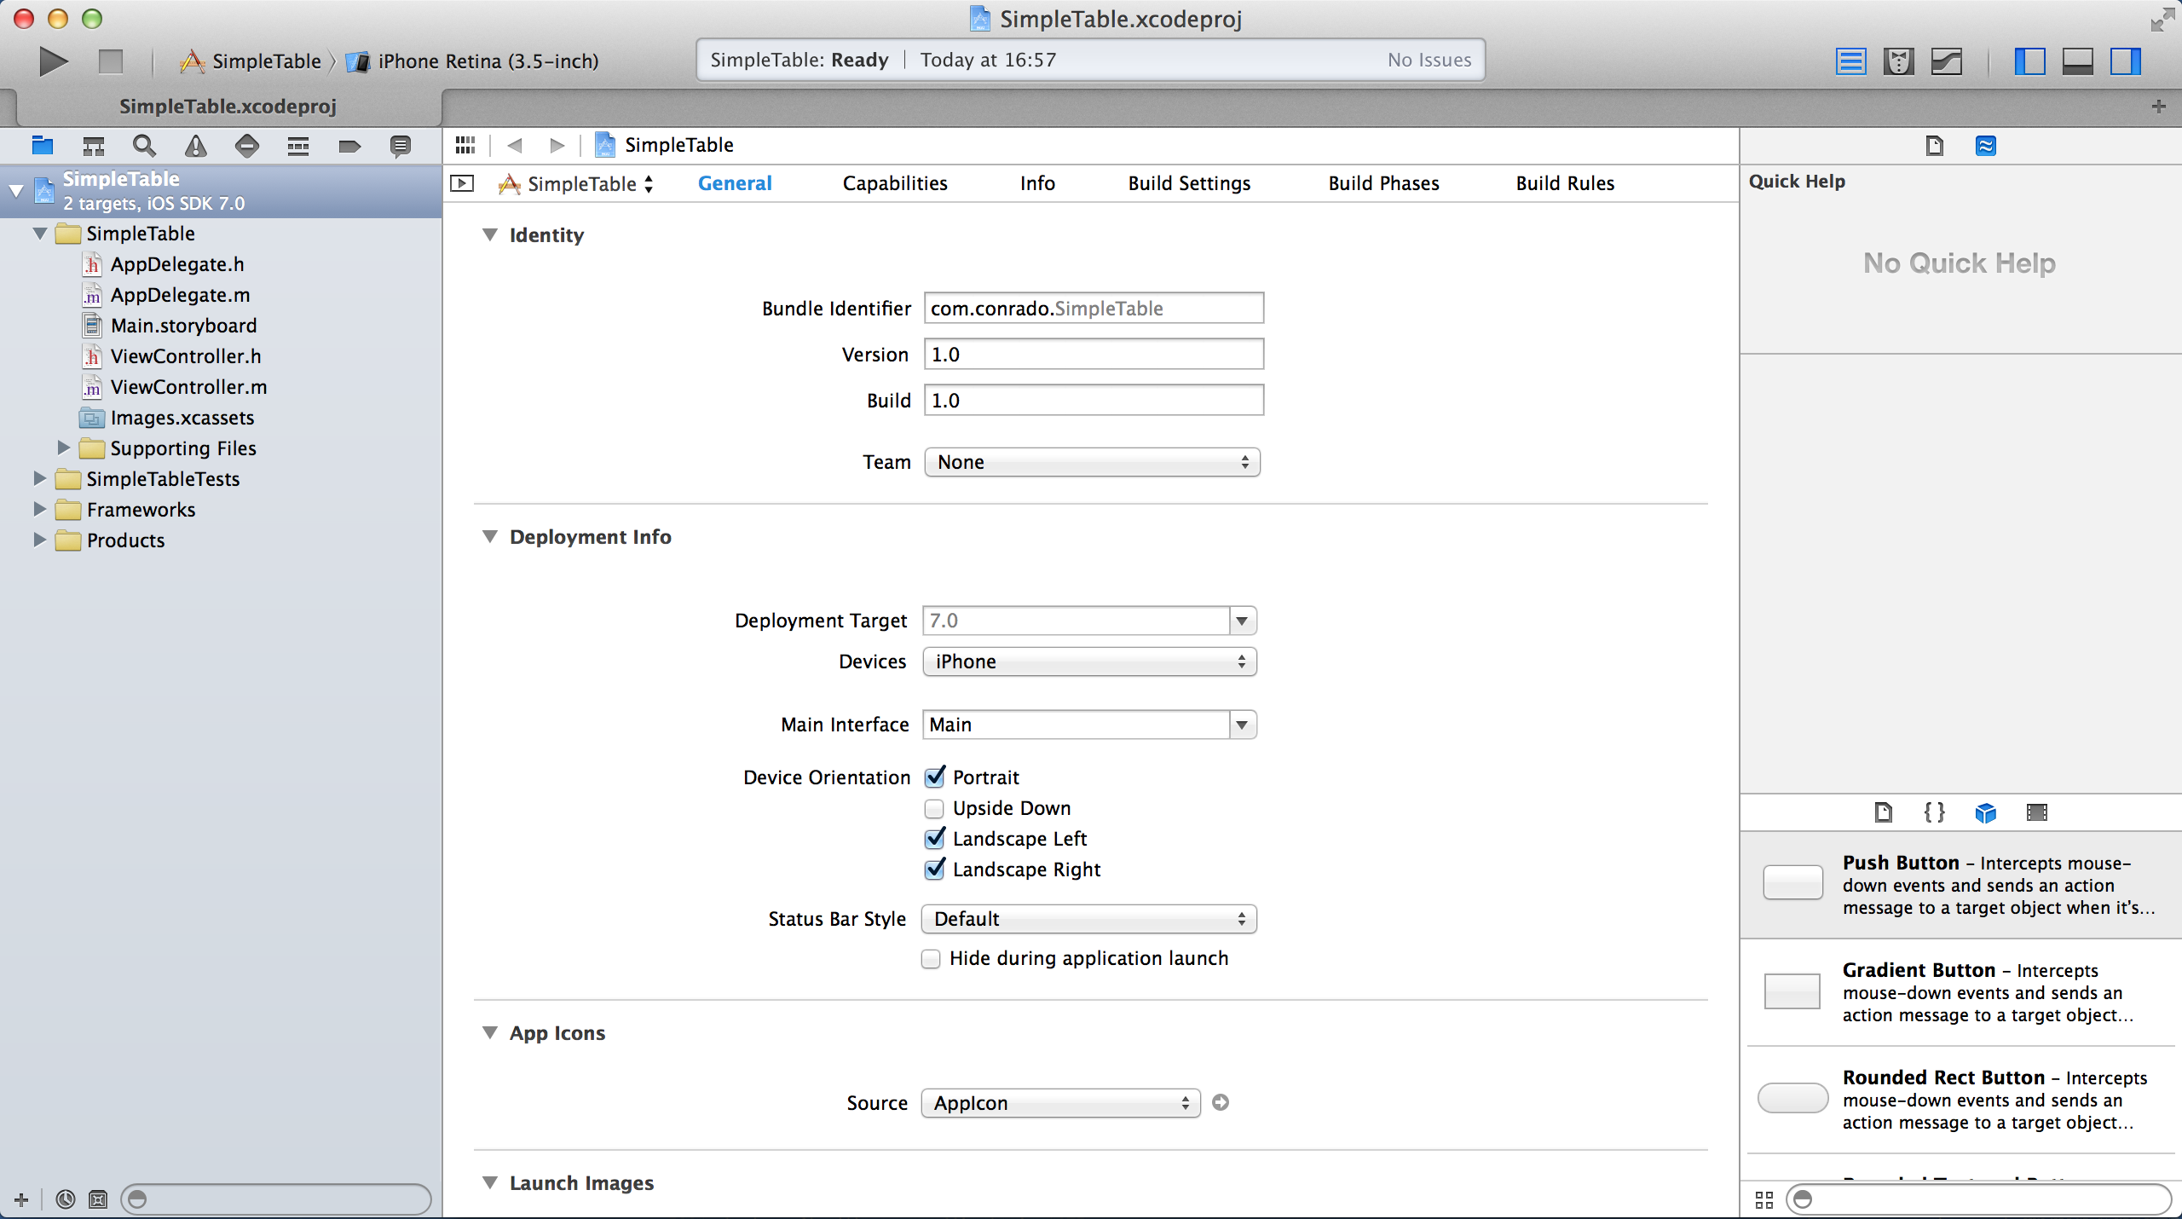
Task: Open the Find navigator
Action: pyautogui.click(x=144, y=146)
